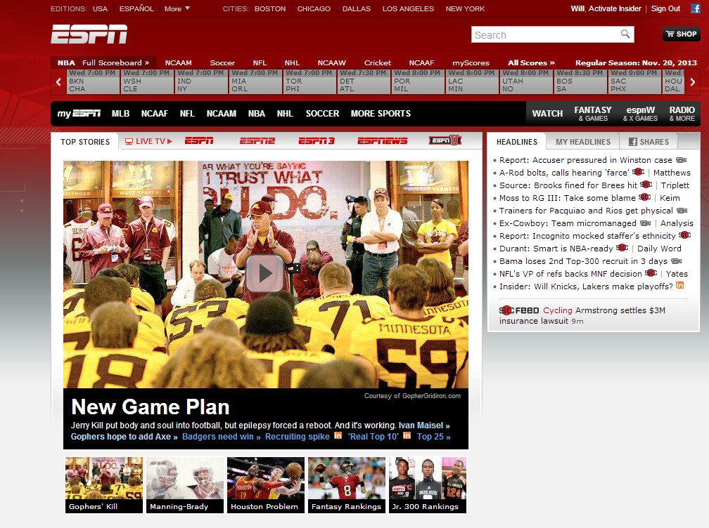Switch to SHARES tab
709x528 pixels.
(x=649, y=142)
